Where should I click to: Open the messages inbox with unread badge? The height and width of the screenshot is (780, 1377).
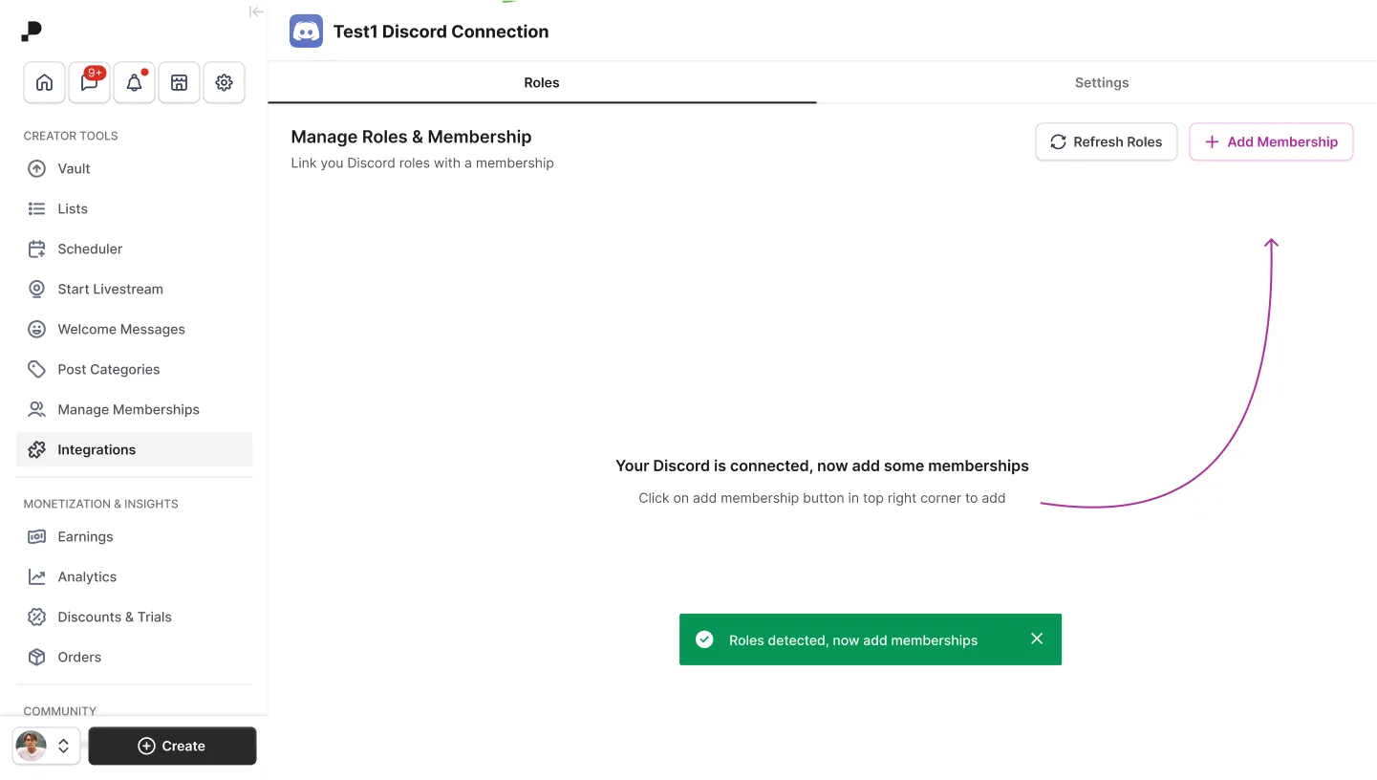pos(89,83)
